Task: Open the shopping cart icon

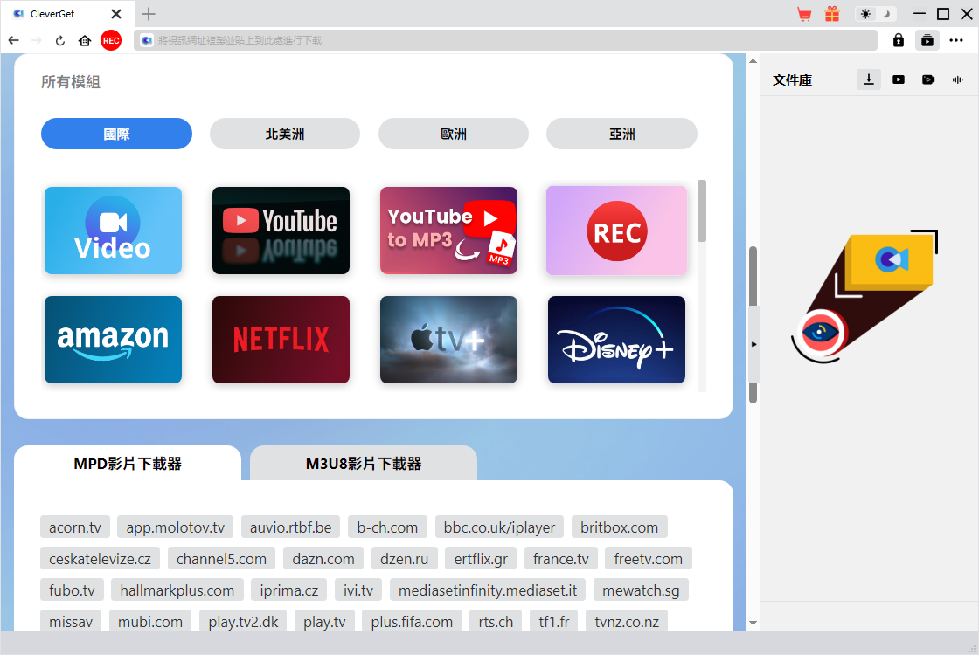Action: pos(804,14)
